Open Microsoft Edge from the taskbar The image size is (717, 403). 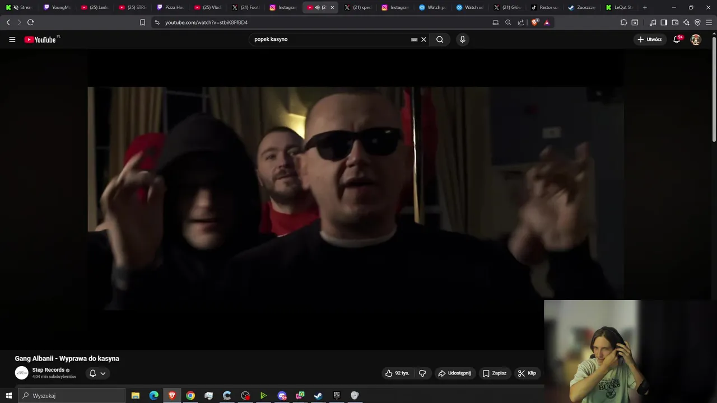coord(153,395)
